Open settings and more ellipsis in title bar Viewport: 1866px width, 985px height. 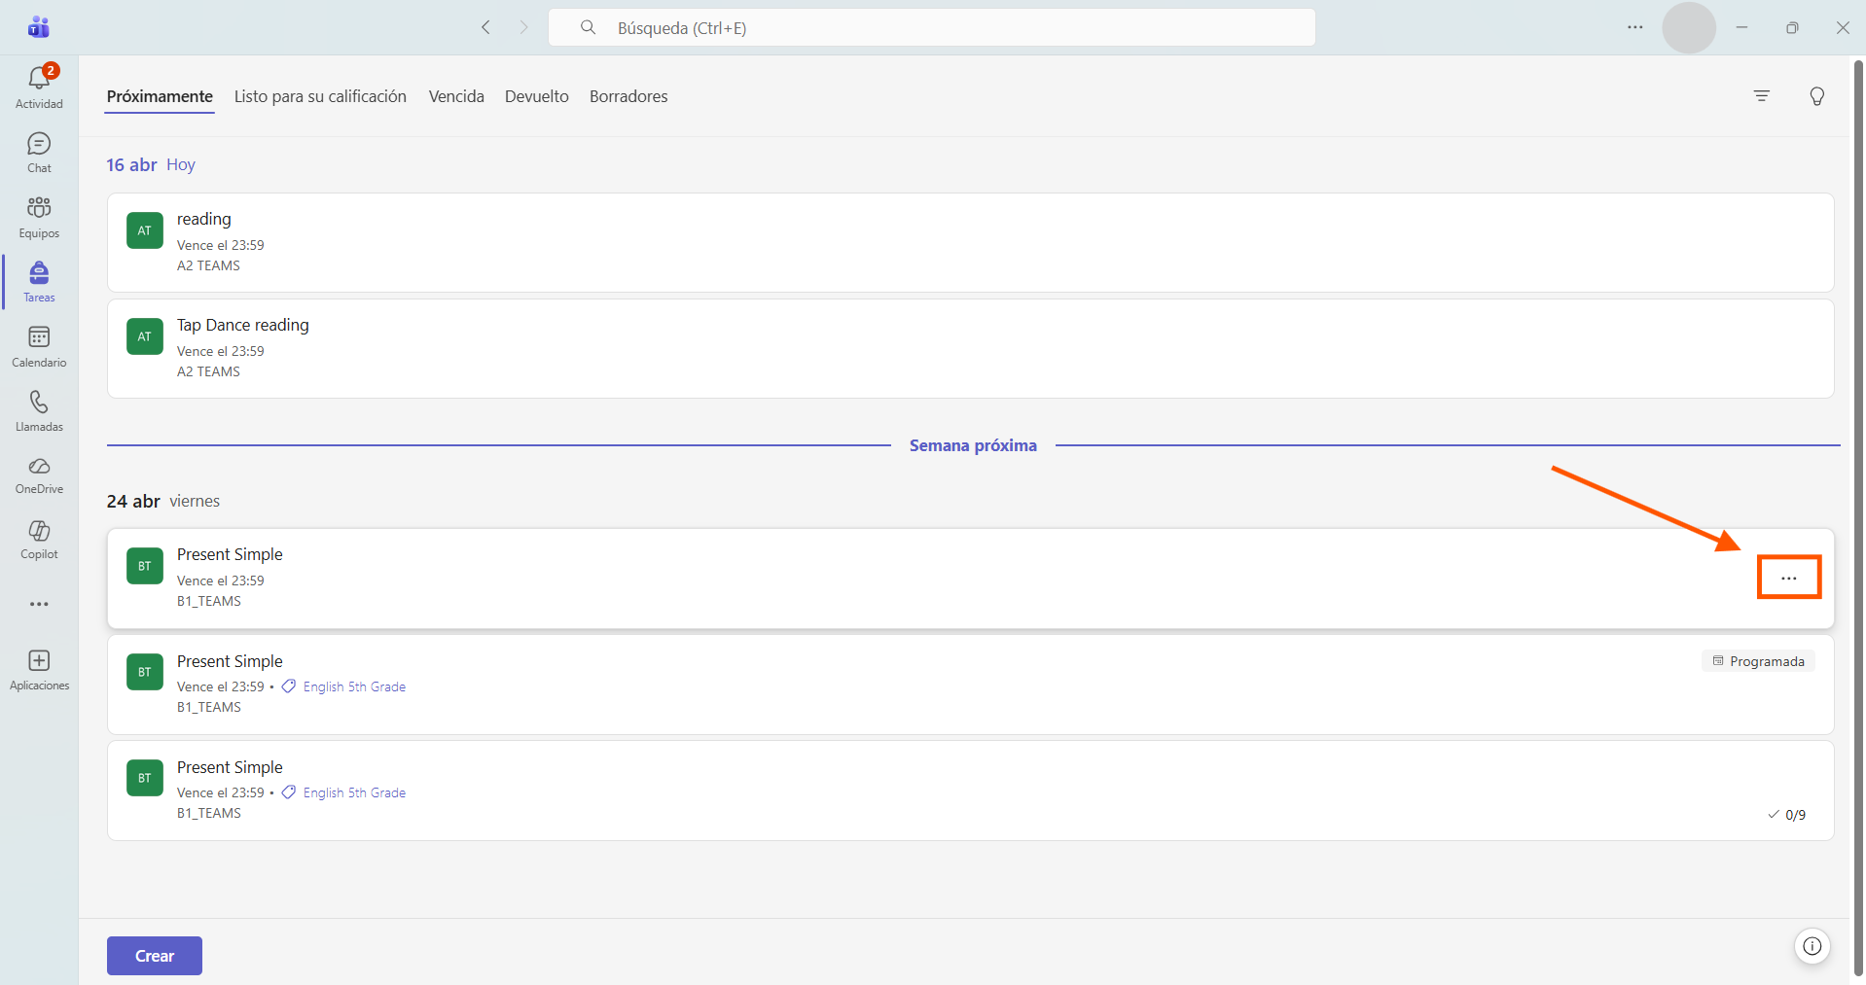pyautogui.click(x=1635, y=27)
